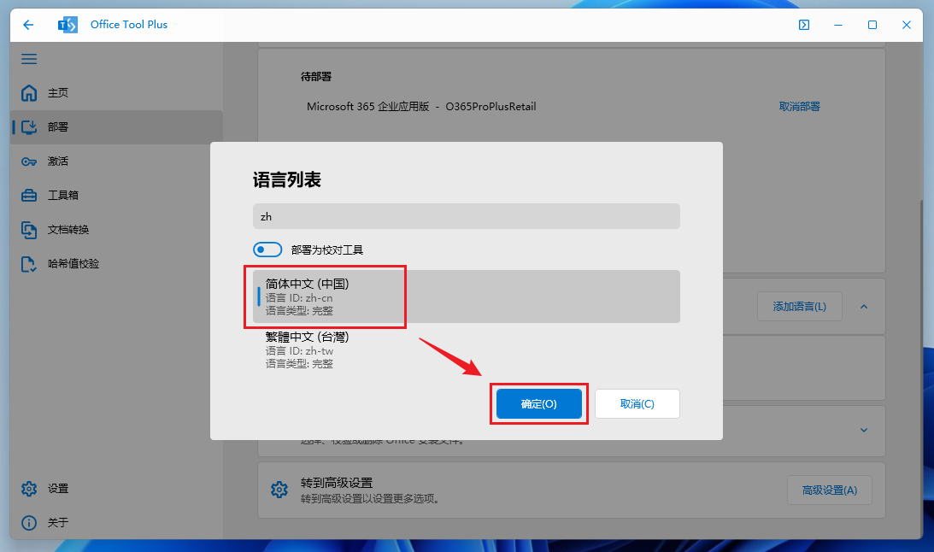The height and width of the screenshot is (552, 934).
Task: Open 设置 from the sidebar
Action: pyautogui.click(x=117, y=489)
